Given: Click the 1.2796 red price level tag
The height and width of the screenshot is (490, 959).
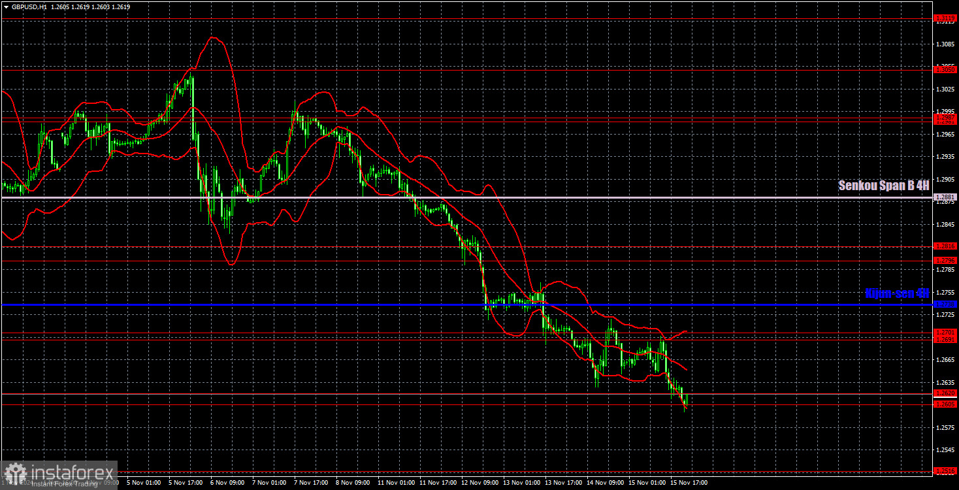Looking at the screenshot, I should tap(945, 260).
